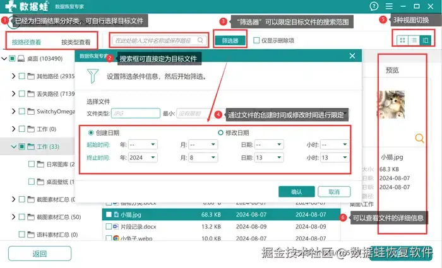Click the 桌面 drive icon
The height and width of the screenshot is (268, 442).
click(21, 59)
